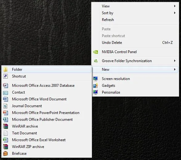
Task: Expand the View submenu arrow
Action: click(x=175, y=6)
